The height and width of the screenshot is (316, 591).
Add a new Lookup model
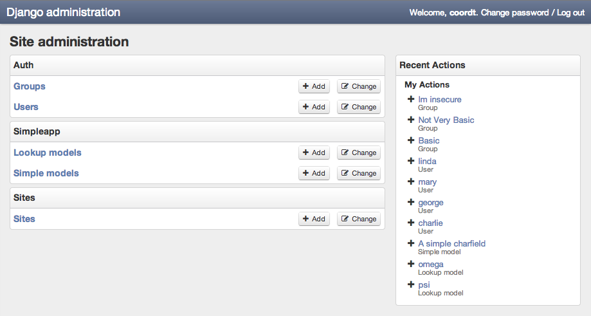click(x=314, y=153)
